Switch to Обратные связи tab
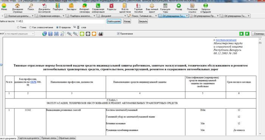 [x=67, y=138]
